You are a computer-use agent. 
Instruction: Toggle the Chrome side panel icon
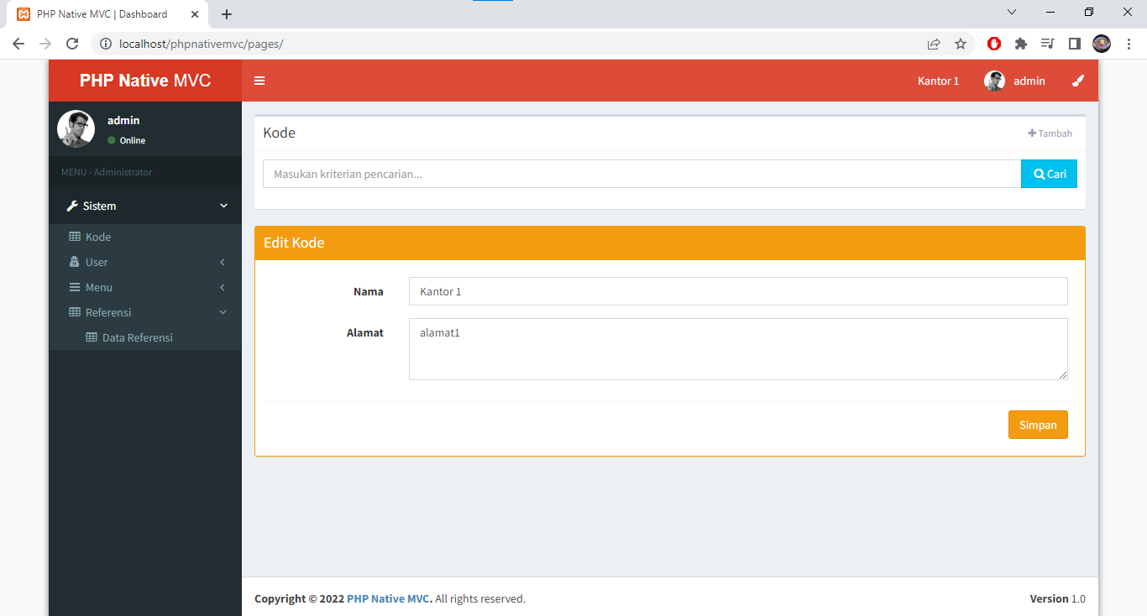[1074, 44]
